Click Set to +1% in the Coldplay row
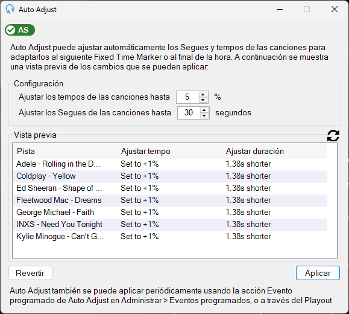The width and height of the screenshot is (349, 314). [x=140, y=176]
